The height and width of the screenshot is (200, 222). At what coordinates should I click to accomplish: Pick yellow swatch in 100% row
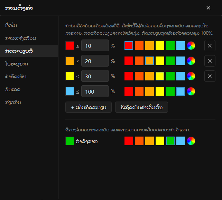point(160,91)
